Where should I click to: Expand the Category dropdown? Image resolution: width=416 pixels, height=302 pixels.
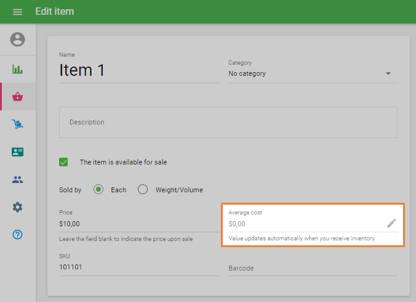pos(388,74)
